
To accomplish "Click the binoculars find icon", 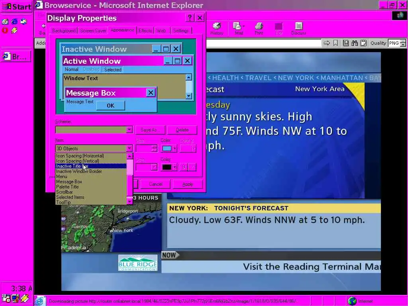I will coord(354,43).
